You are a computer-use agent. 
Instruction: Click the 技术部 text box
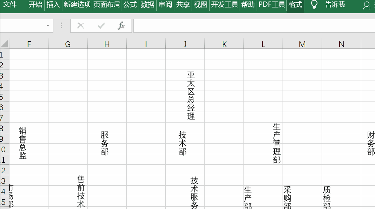(183, 143)
